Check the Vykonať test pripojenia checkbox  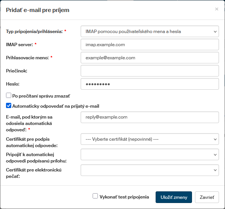coord(95,196)
